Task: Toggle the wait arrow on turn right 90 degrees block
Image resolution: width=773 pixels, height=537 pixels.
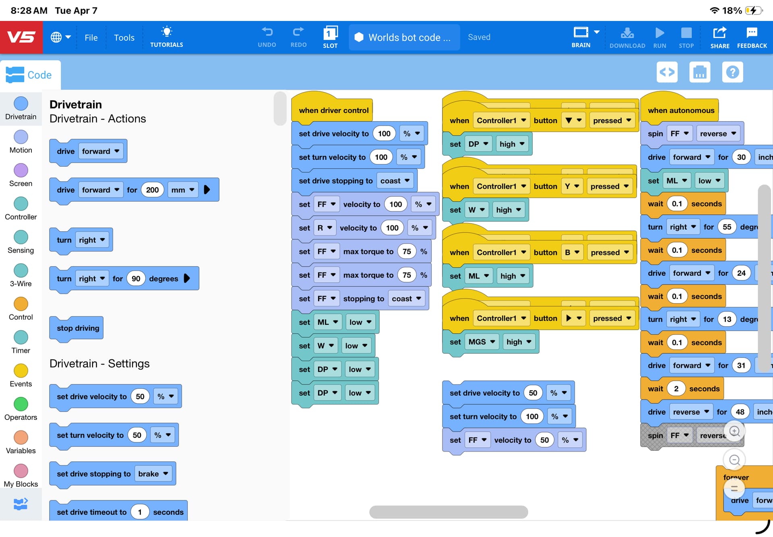Action: (x=187, y=278)
